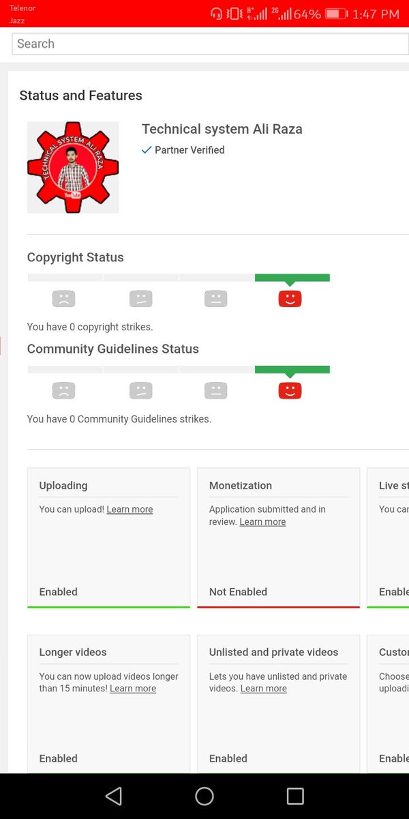The image size is (409, 819).
Task: Click the Partner Verified label
Action: click(x=190, y=150)
